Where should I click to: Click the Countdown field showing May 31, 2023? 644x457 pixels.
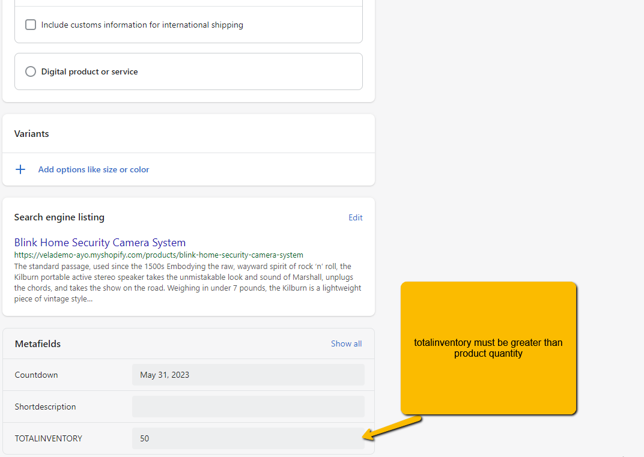pyautogui.click(x=248, y=375)
